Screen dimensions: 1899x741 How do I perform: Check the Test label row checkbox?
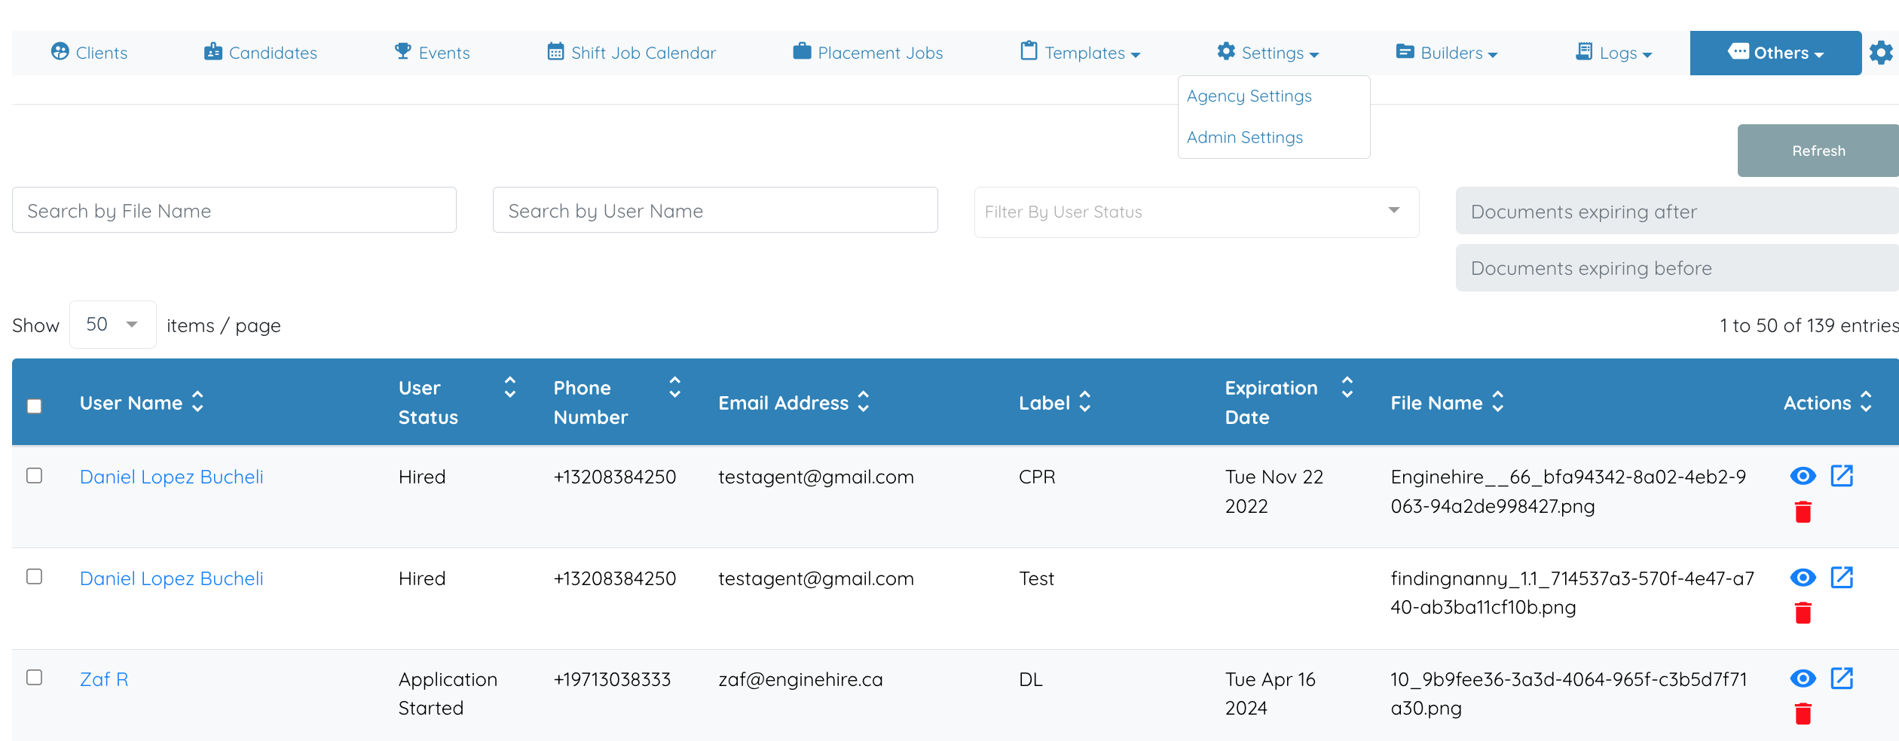pyautogui.click(x=34, y=576)
